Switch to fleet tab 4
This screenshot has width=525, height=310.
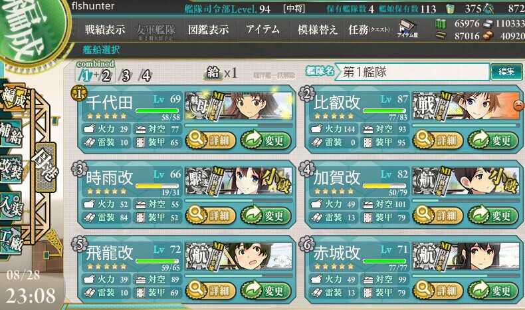tap(146, 75)
